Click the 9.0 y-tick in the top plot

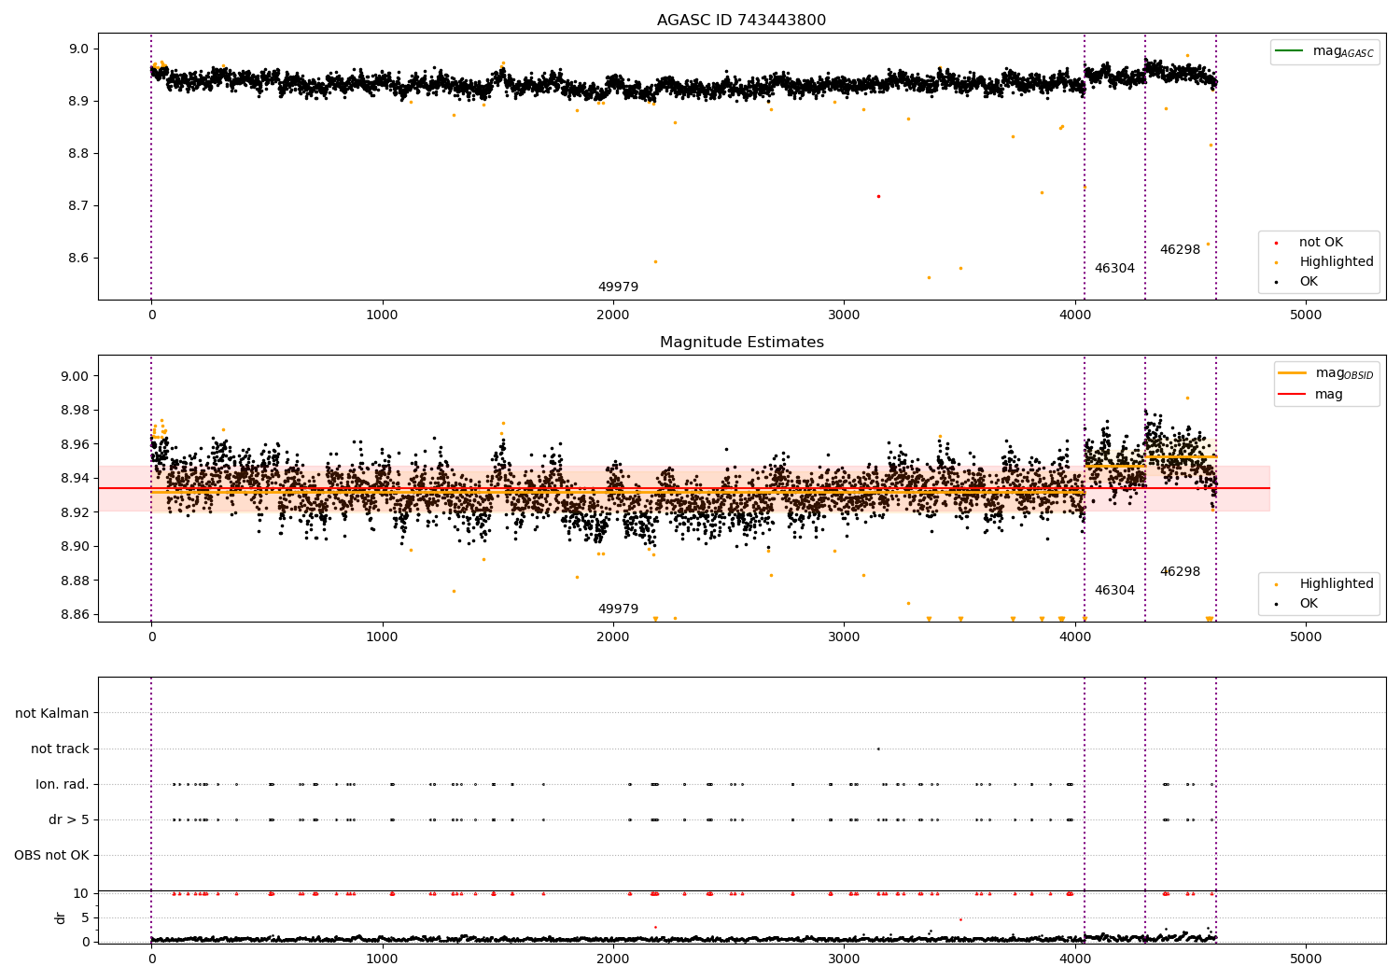(79, 49)
